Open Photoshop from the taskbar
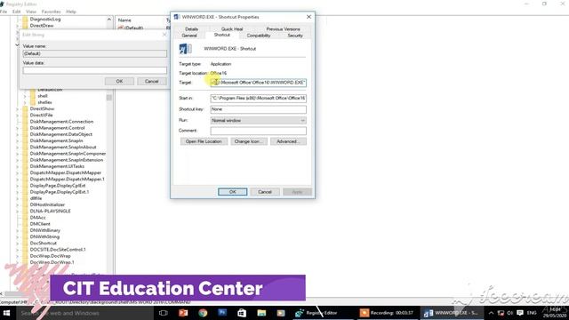This screenshot has height=320, width=569. (x=222, y=313)
